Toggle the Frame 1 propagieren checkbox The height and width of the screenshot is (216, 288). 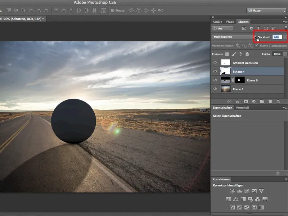257,45
